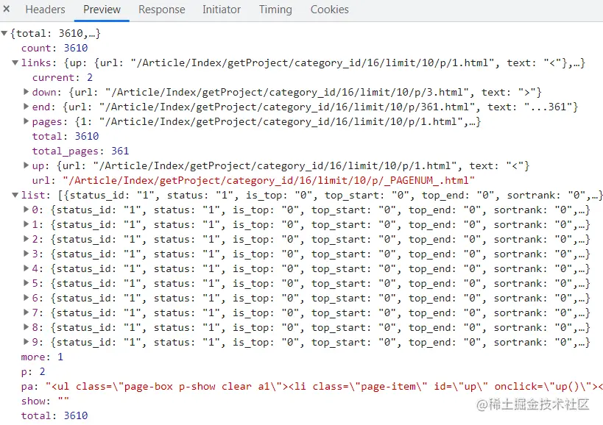Select the more: 1 row
Viewport: 603px width, 425px height.
[x=42, y=357]
